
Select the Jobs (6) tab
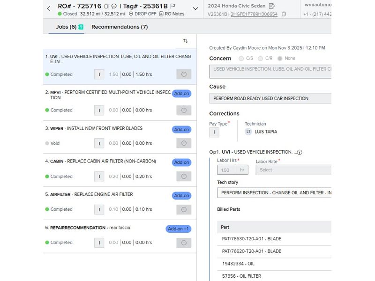pyautogui.click(x=66, y=27)
